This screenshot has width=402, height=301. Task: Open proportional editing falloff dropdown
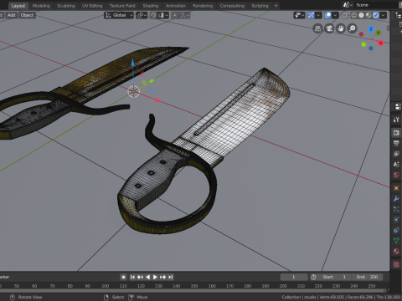[184, 15]
